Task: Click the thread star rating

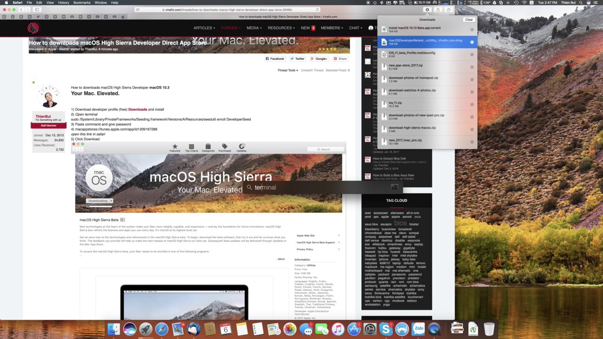Action: pos(327,49)
